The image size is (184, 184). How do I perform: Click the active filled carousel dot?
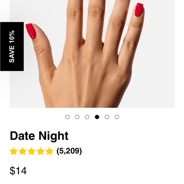click(97, 117)
